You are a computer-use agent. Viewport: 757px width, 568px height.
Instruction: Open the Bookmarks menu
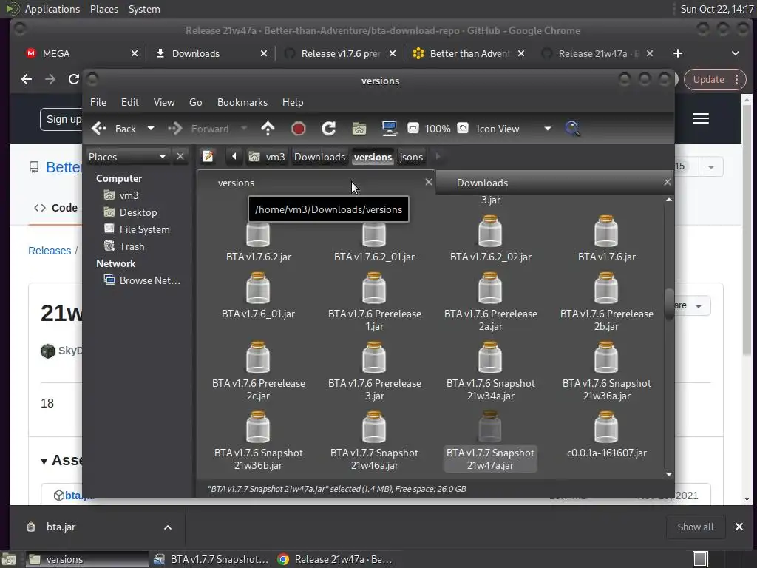coord(242,102)
